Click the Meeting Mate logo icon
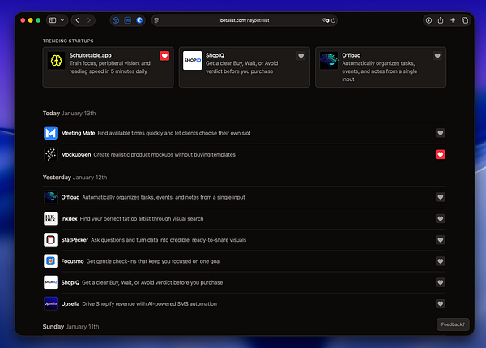 [50, 133]
